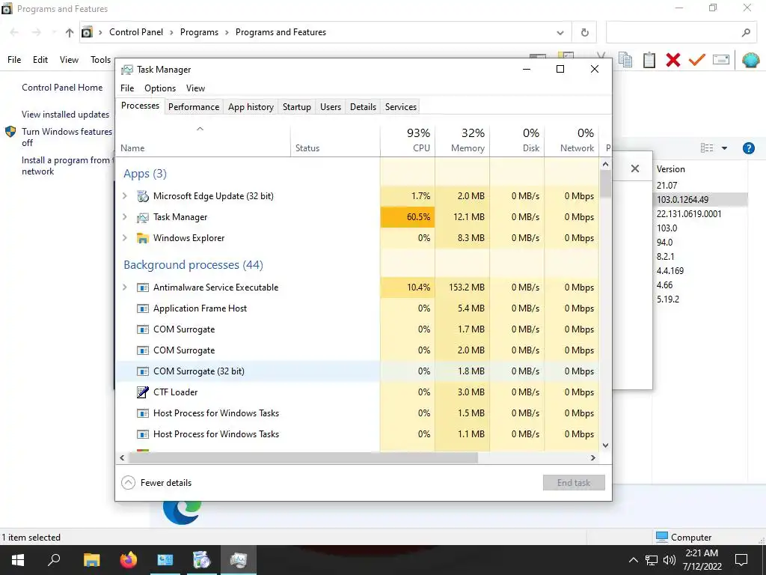
Task: Click the search magnifier icon in Explorer search box
Action: tap(746, 32)
